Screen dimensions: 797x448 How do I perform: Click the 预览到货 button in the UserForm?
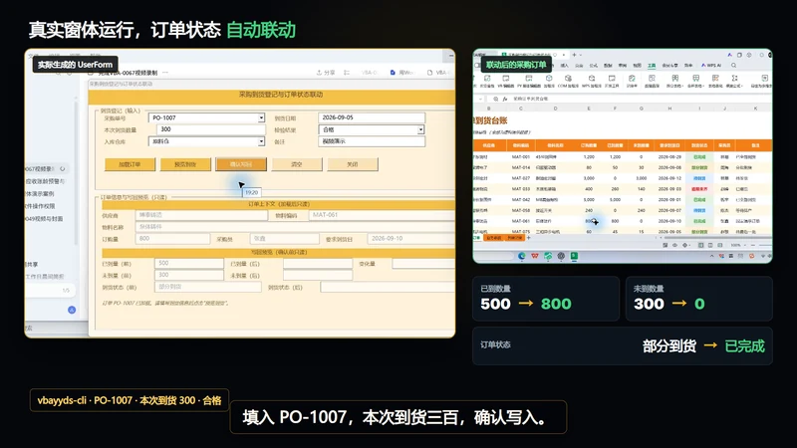click(185, 164)
